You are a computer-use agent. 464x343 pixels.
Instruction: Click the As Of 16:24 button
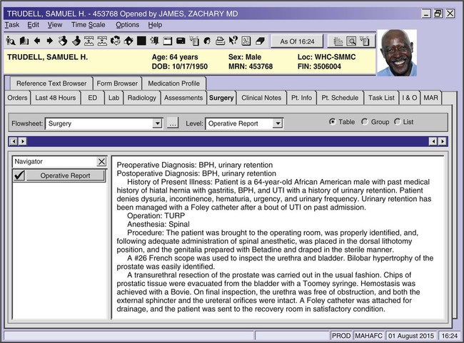(x=300, y=41)
